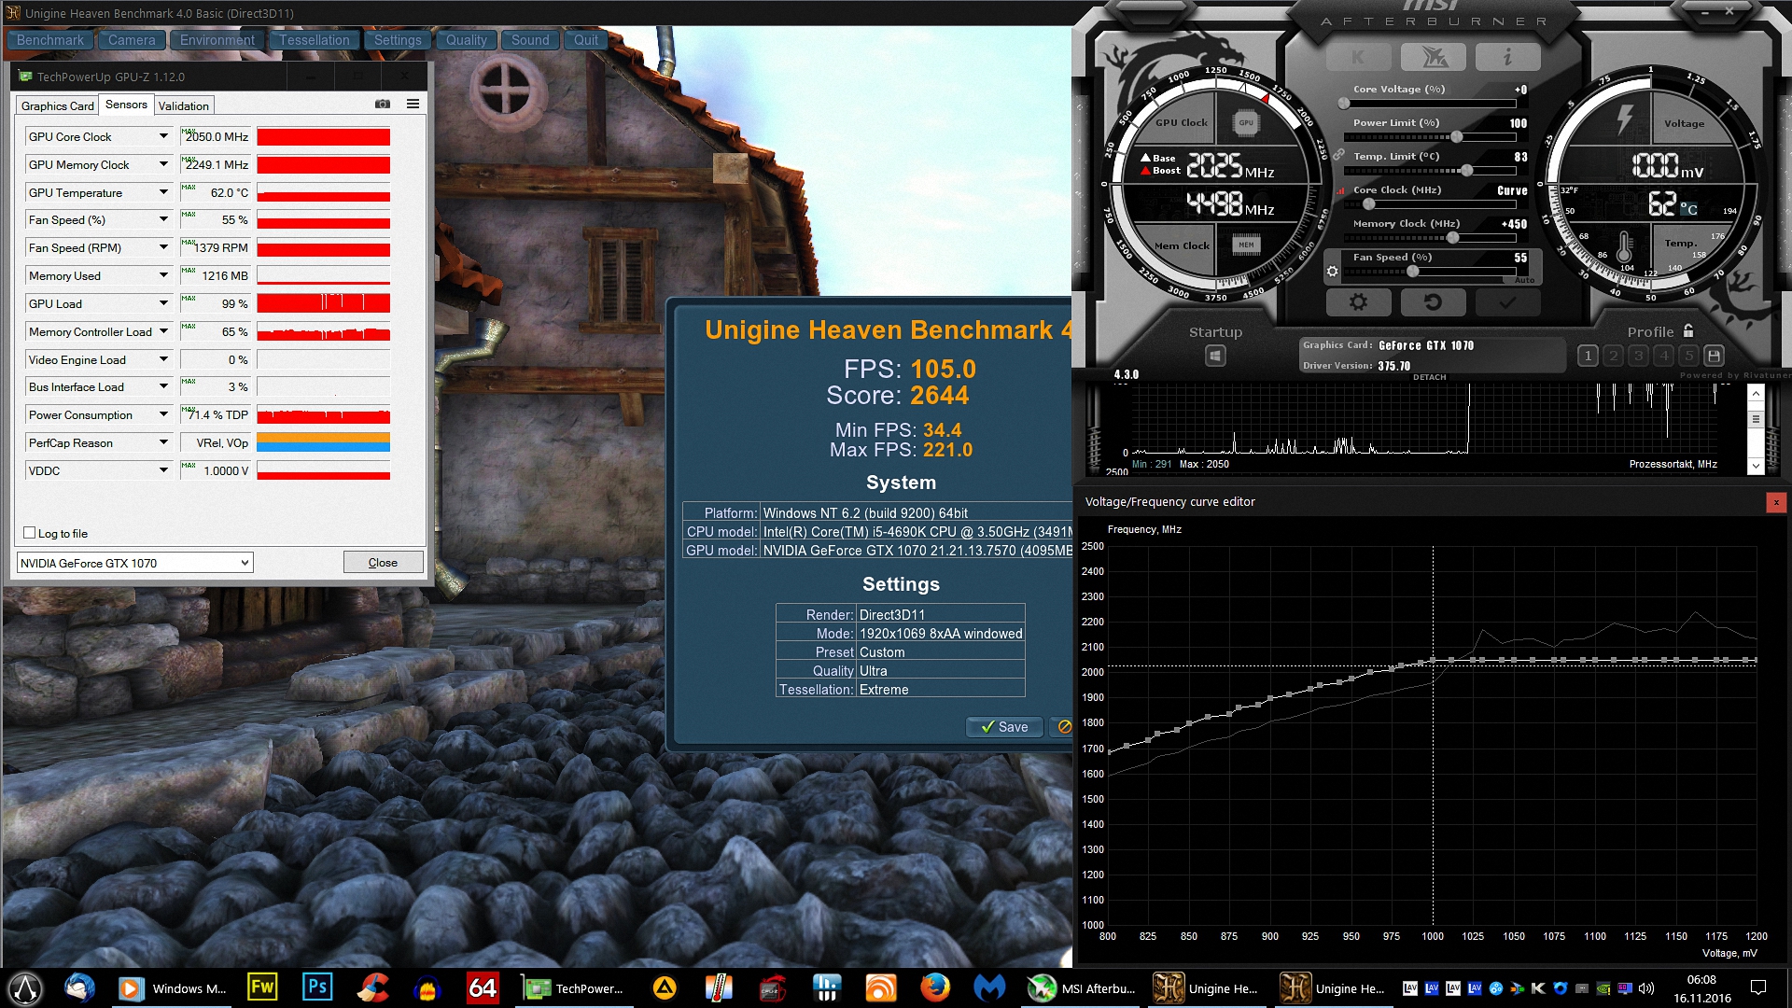
Task: Expand GPU Core Clock sensor dropdown
Action: pos(163,136)
